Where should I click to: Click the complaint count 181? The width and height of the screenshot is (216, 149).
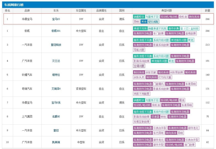click(207, 61)
